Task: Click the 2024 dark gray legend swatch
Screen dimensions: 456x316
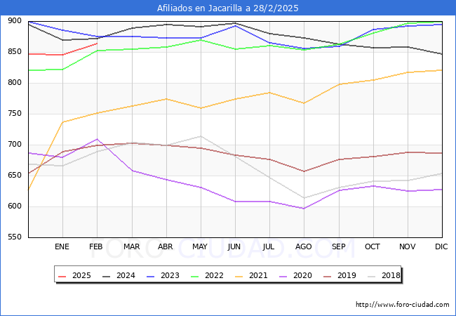Action: tap(106, 275)
